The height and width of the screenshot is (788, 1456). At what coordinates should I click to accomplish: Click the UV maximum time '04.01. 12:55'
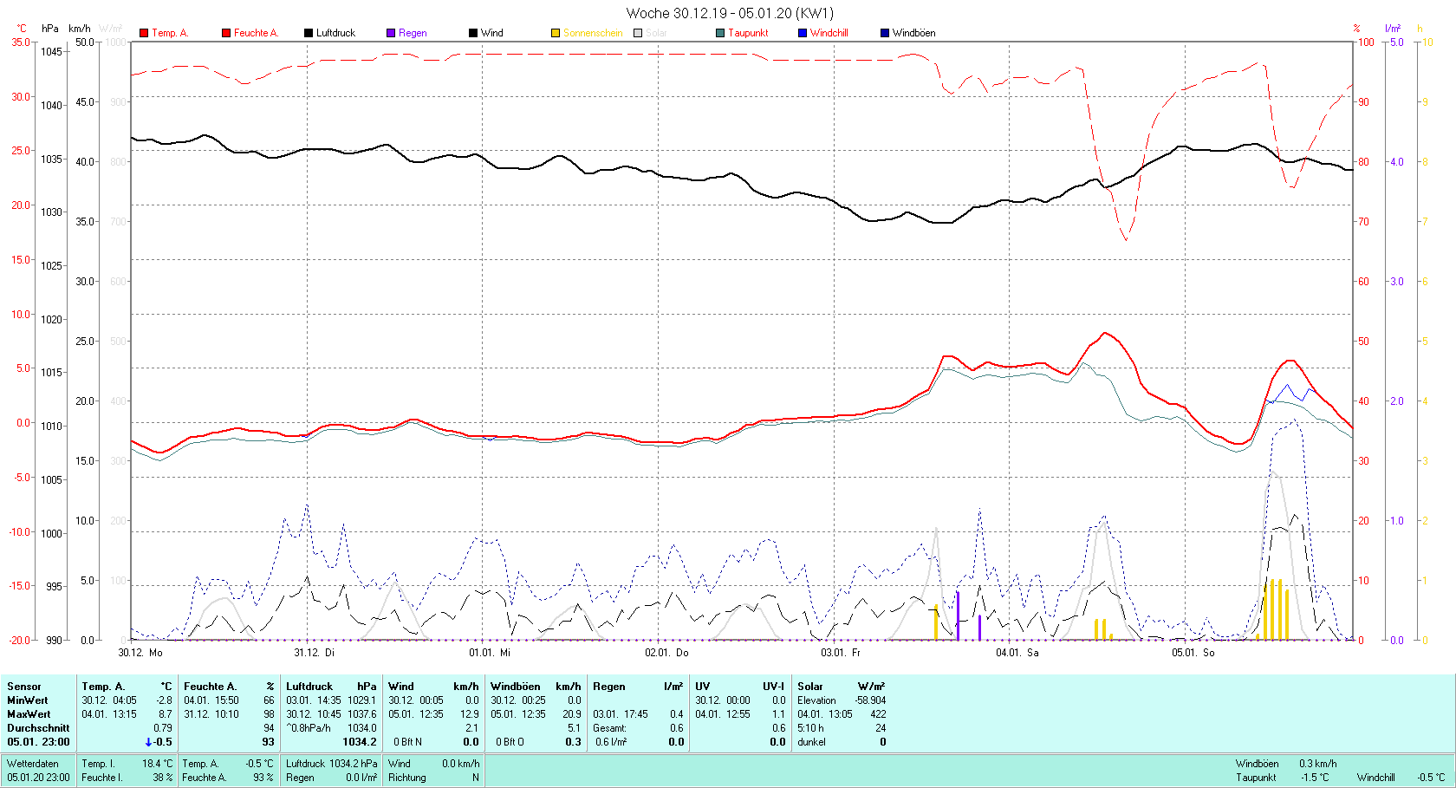723,714
